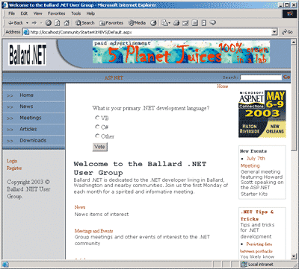
Task: Click the Stop icon in toolbar
Action: (49, 23)
